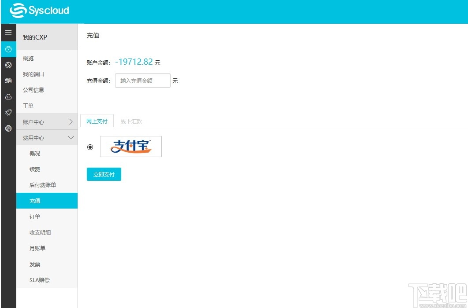Click the 充值金额 input field
Screen dimensions: 468x308
point(142,81)
